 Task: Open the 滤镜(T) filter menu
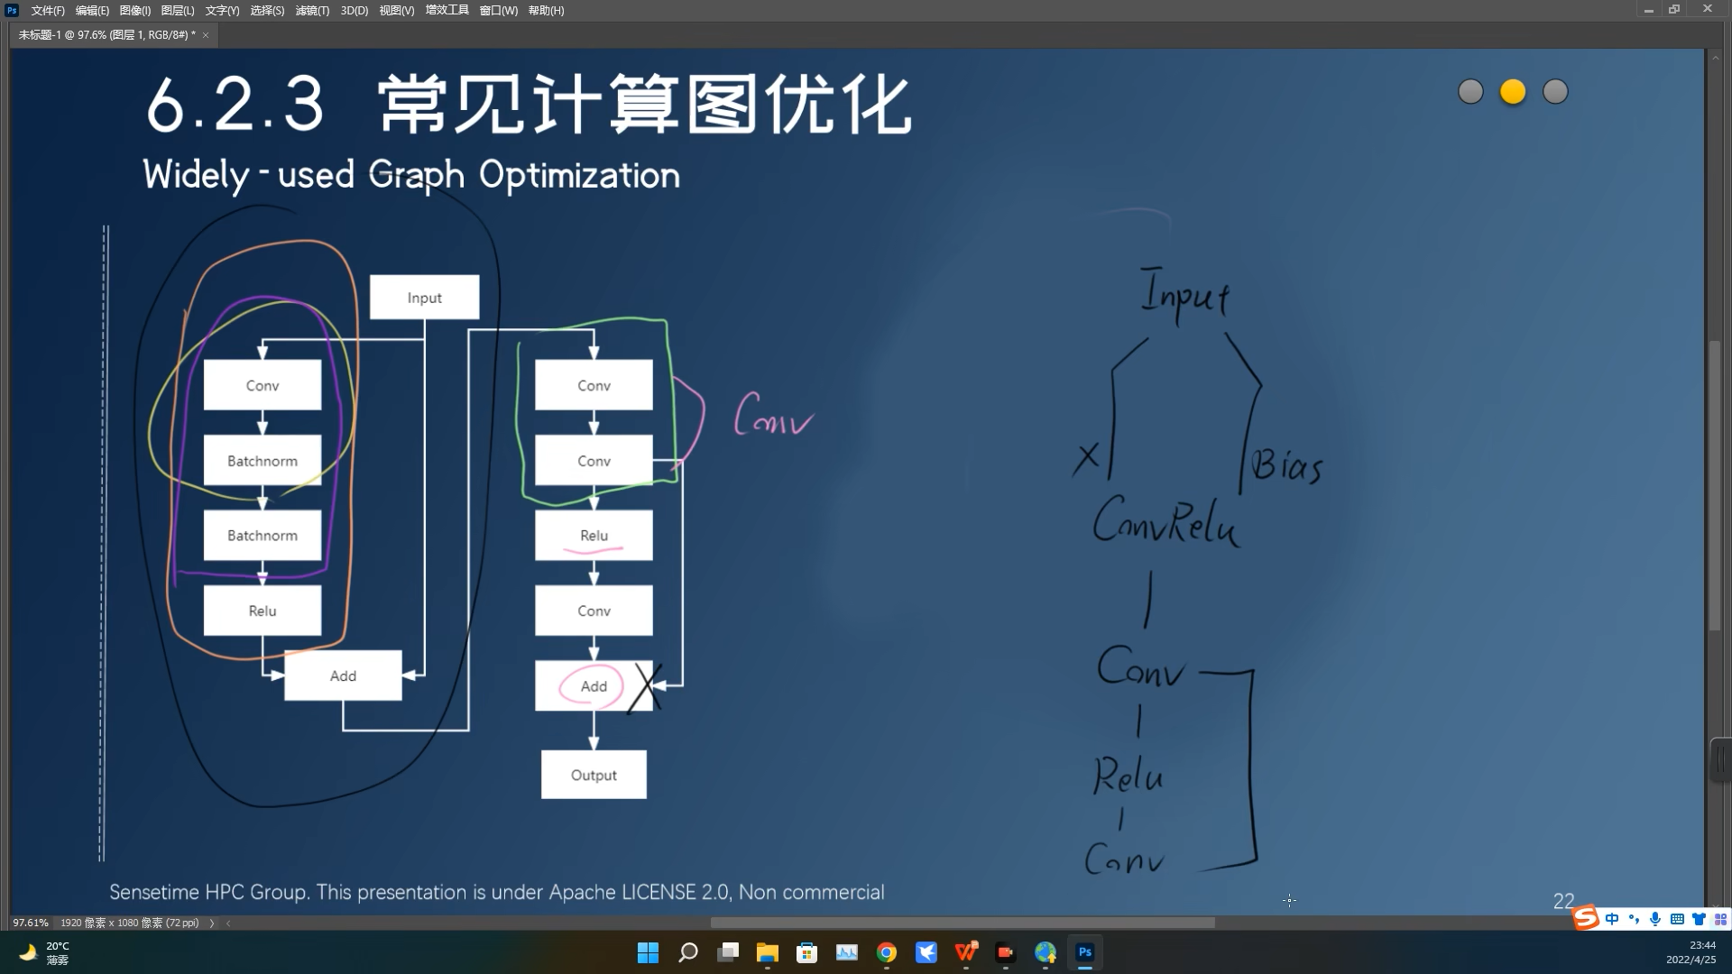point(312,10)
